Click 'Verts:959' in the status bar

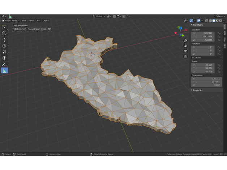[207, 154]
